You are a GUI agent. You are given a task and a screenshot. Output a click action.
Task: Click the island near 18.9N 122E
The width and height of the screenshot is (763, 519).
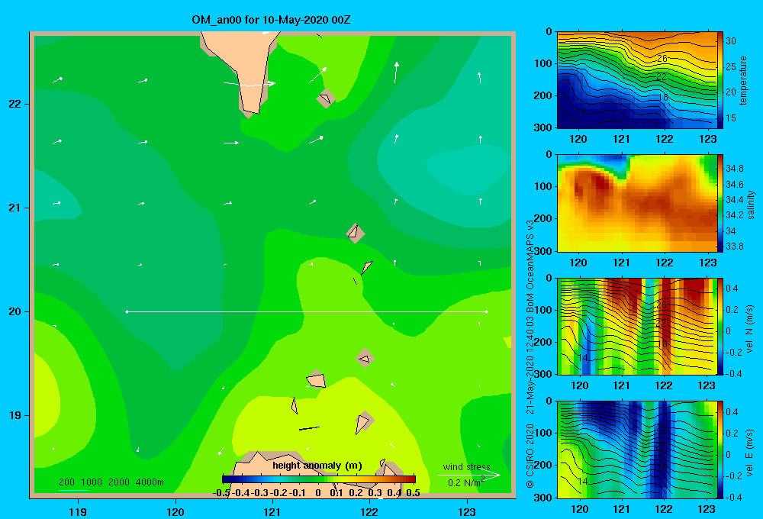coord(363,421)
